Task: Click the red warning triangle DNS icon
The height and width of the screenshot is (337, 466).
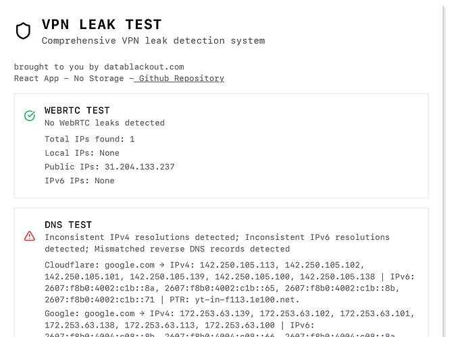Action: coord(30,237)
